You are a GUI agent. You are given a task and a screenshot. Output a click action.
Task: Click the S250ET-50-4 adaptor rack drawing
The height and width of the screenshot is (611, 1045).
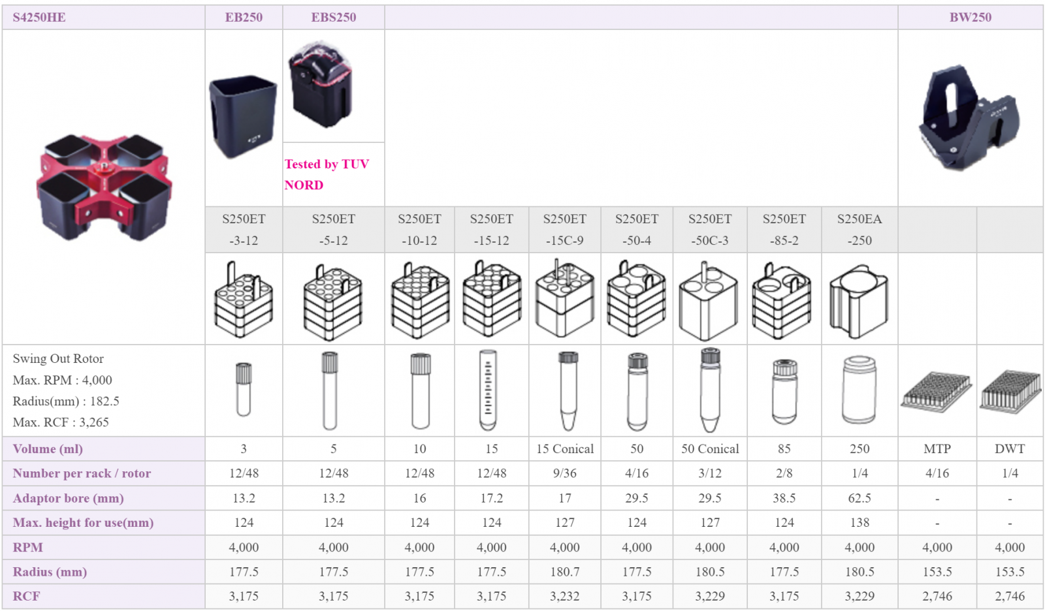pos(637,298)
